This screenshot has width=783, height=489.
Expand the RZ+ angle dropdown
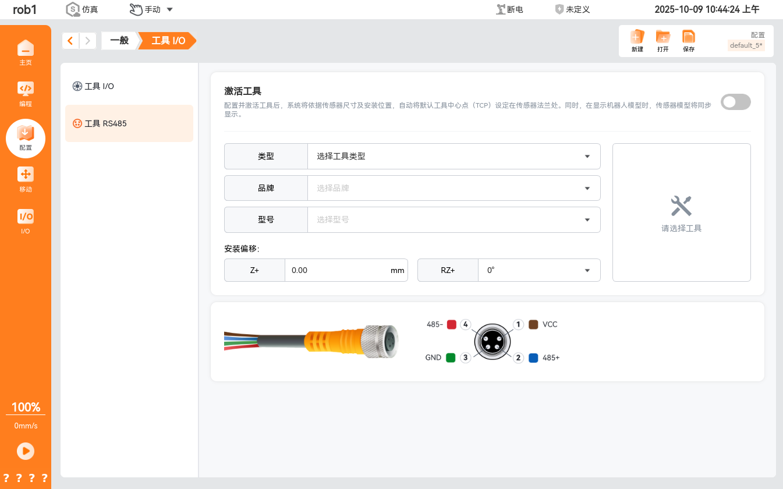(538, 270)
